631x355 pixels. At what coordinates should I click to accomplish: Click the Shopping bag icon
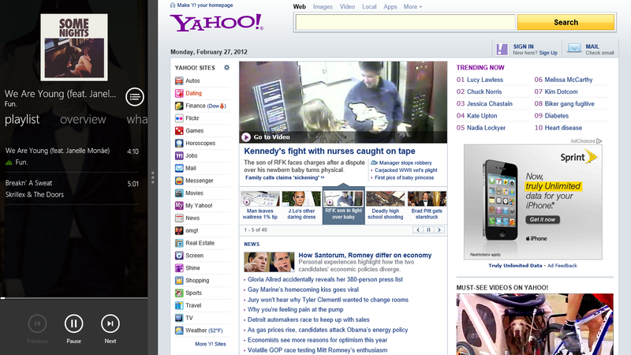(179, 281)
